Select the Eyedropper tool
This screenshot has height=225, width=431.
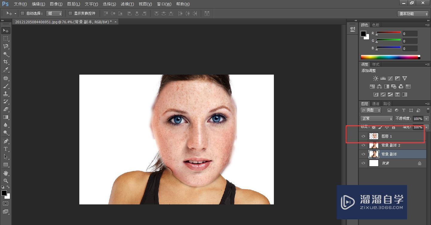pyautogui.click(x=6, y=70)
